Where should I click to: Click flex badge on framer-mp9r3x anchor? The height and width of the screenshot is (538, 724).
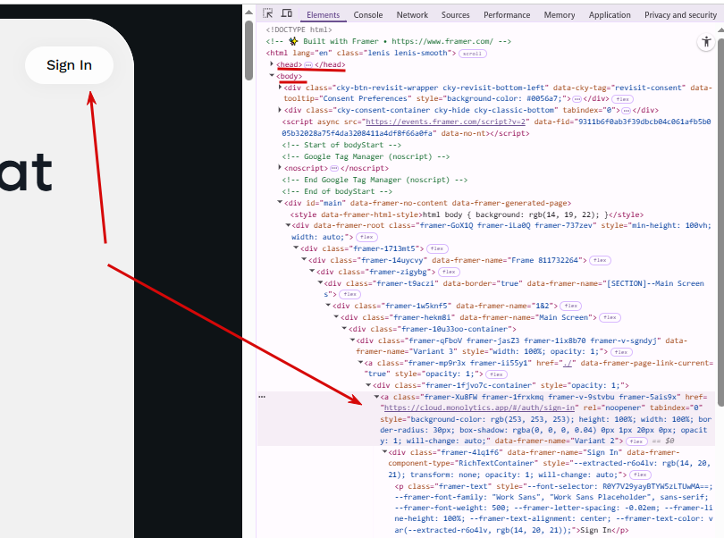pos(496,374)
